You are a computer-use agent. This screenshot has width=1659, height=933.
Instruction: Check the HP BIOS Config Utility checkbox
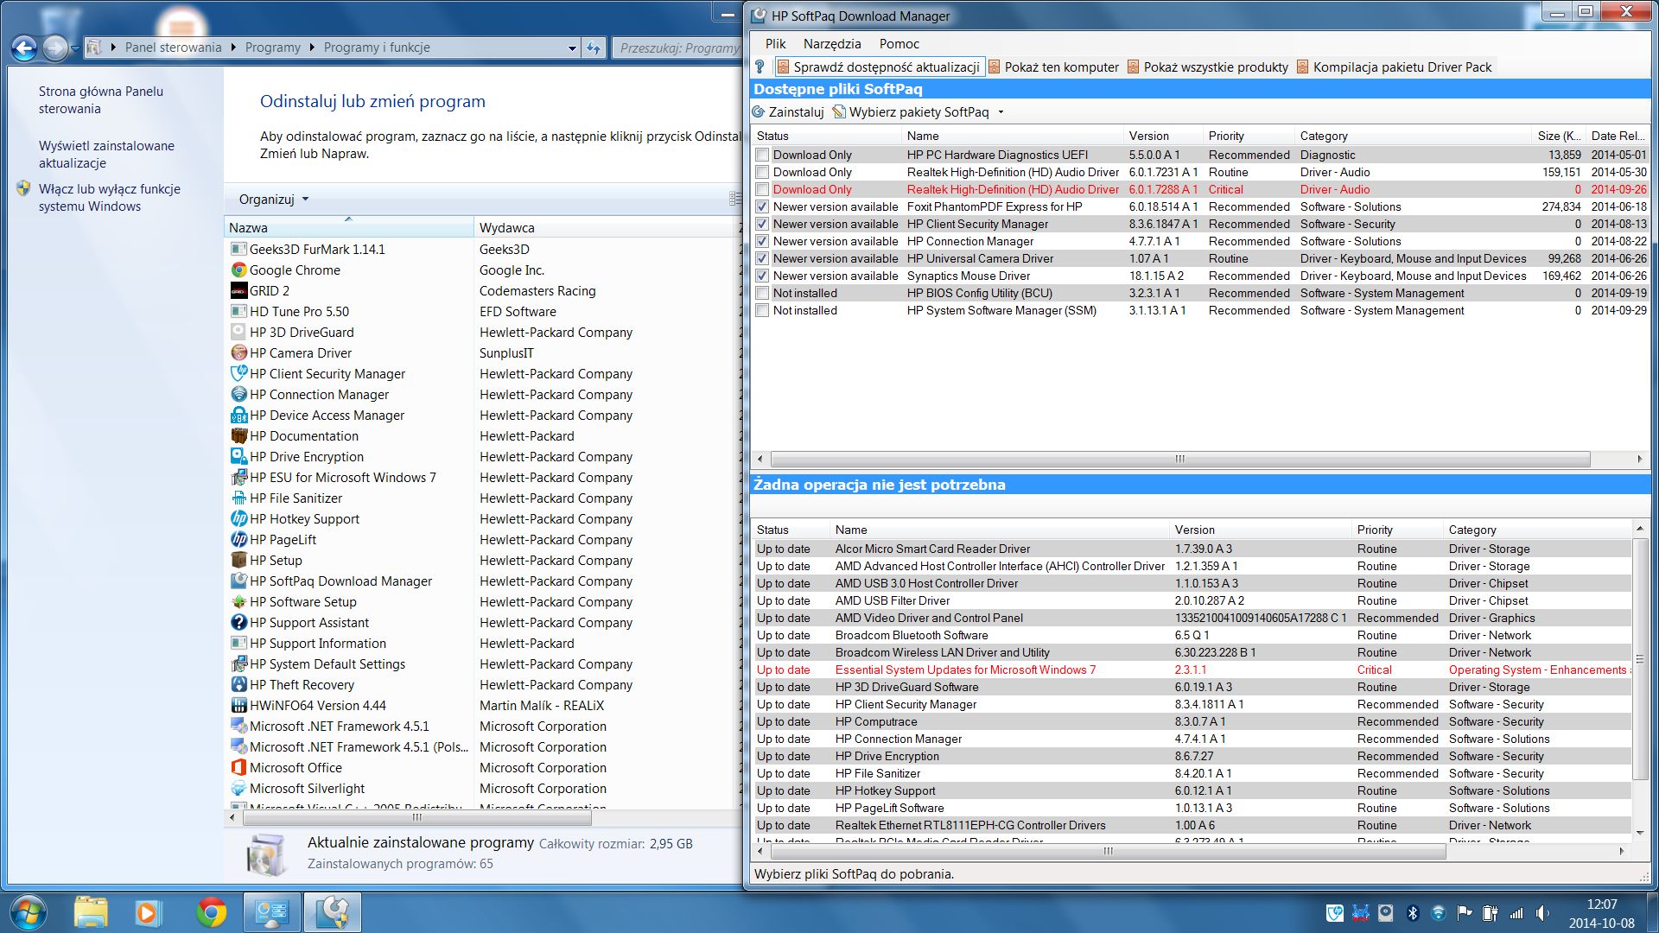click(x=762, y=294)
